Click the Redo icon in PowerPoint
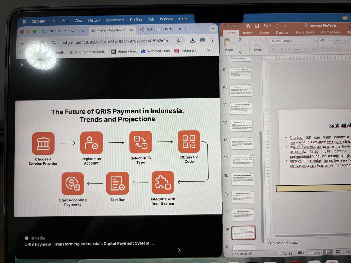Screen dimensions: 351x263 point(276,26)
